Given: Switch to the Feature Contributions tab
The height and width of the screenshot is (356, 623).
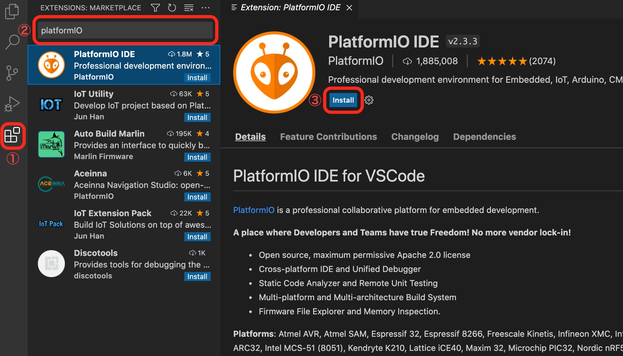Looking at the screenshot, I should coord(328,137).
